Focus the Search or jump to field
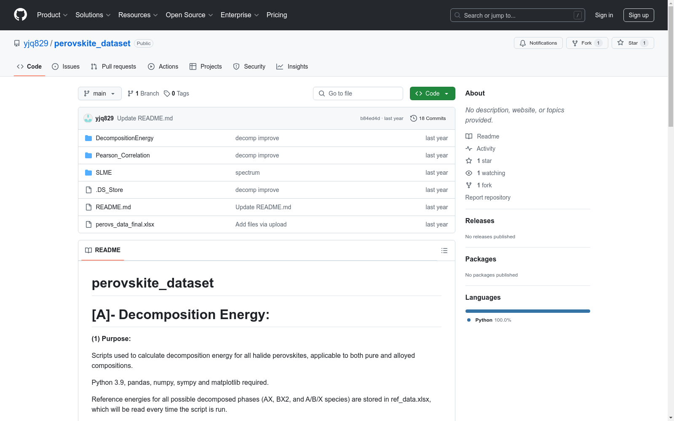Viewport: 674px width, 421px height. tap(517, 15)
